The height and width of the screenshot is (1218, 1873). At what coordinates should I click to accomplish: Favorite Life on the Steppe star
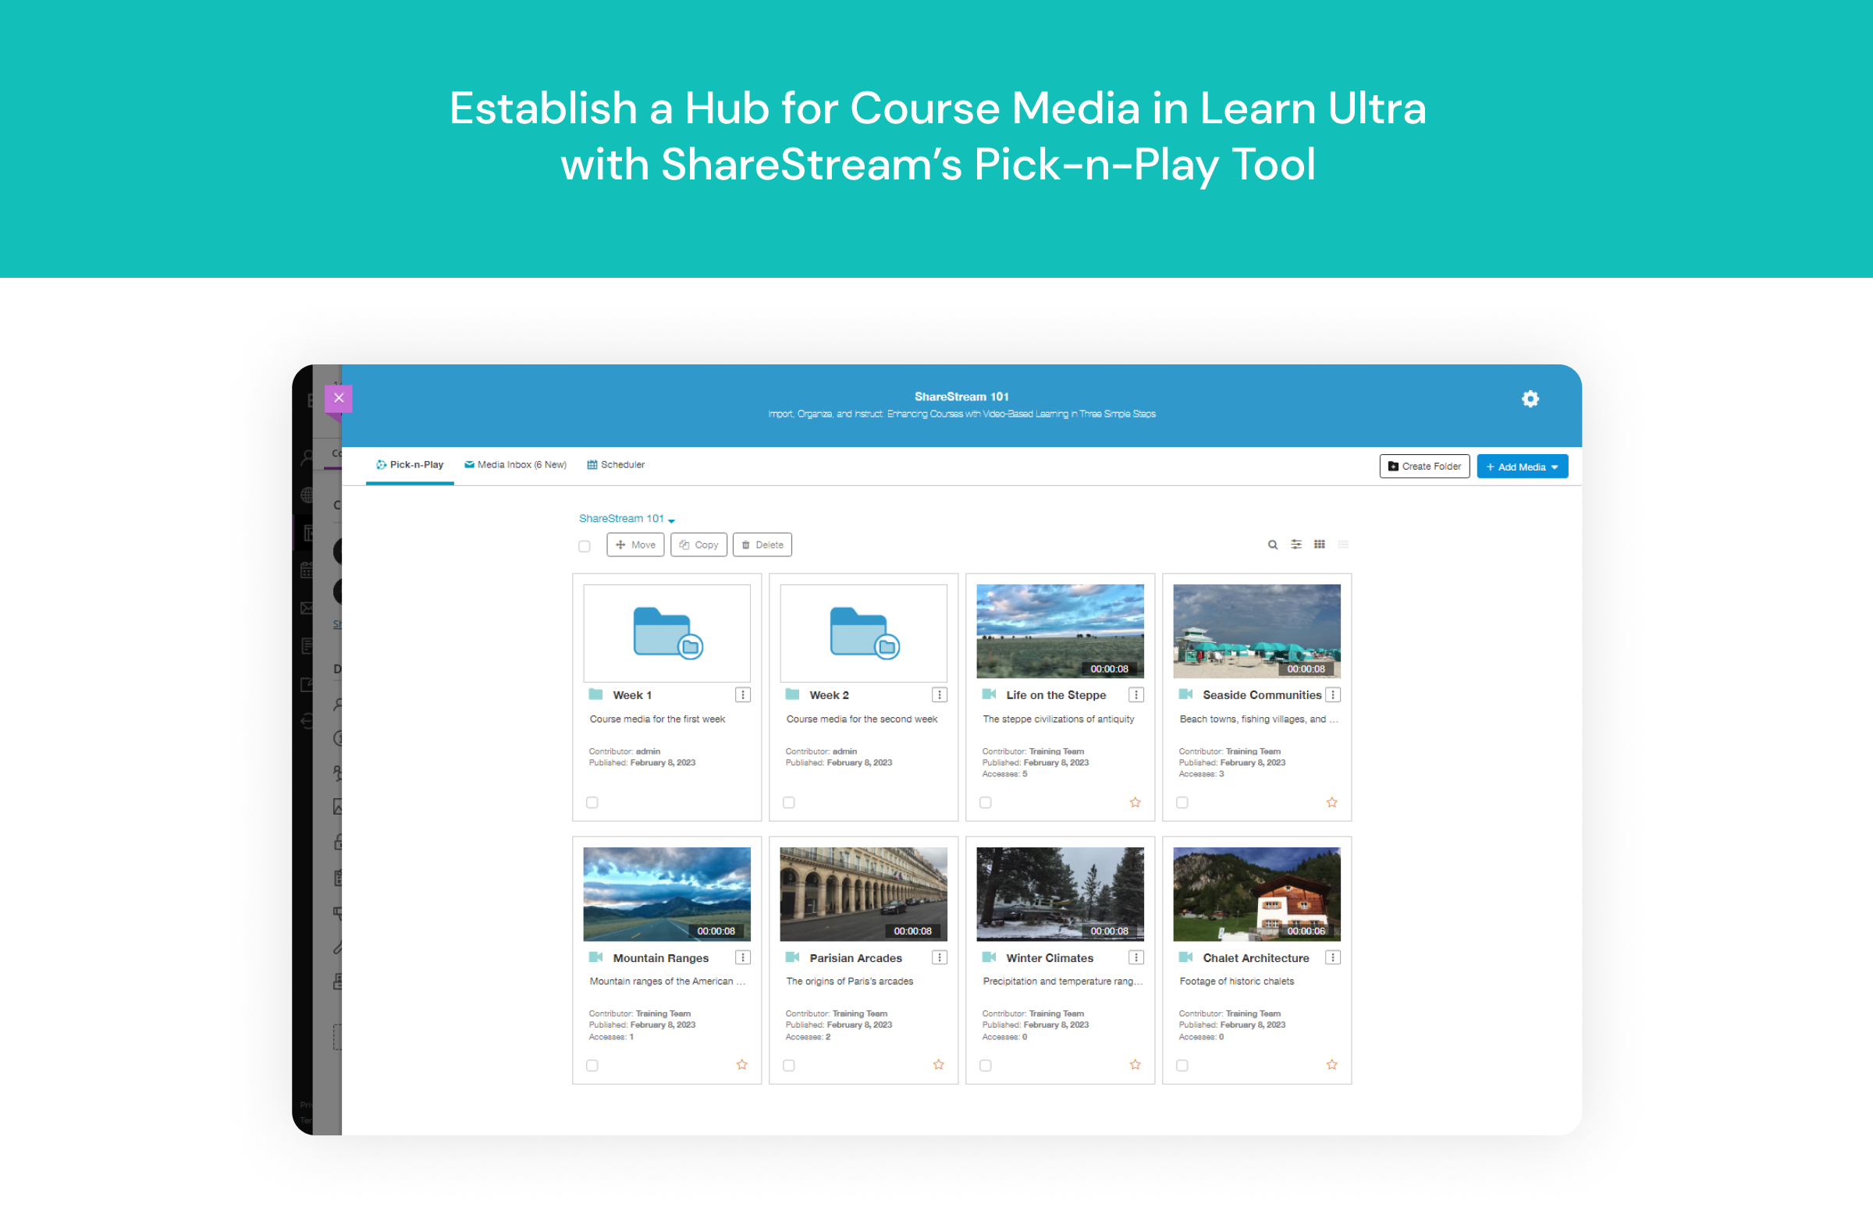pyautogui.click(x=1134, y=803)
